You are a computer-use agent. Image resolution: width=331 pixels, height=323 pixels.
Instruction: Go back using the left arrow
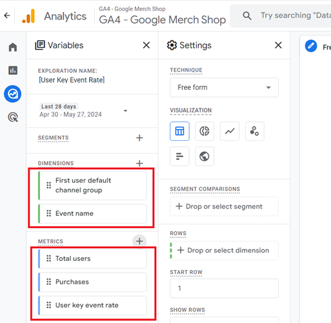tap(7, 16)
